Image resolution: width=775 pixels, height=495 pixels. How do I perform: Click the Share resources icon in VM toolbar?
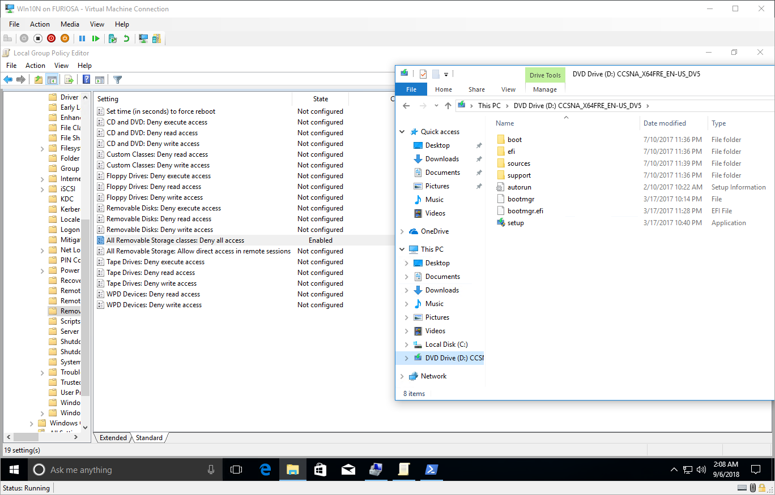(156, 38)
